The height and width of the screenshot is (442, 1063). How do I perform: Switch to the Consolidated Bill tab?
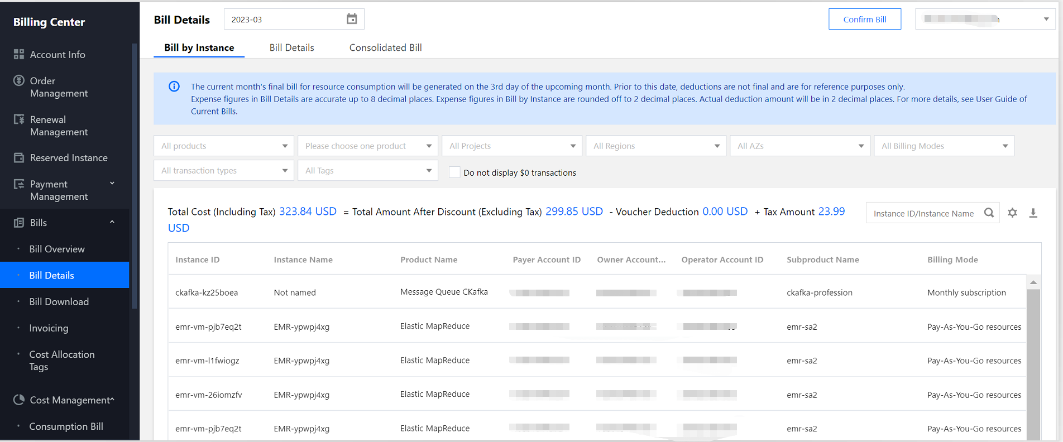pyautogui.click(x=385, y=48)
